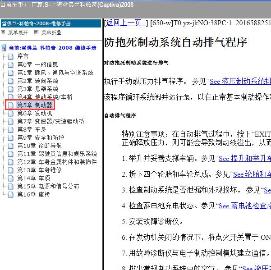Open 第15章 电源和信号分布
The image size is (271, 270).
48,186
